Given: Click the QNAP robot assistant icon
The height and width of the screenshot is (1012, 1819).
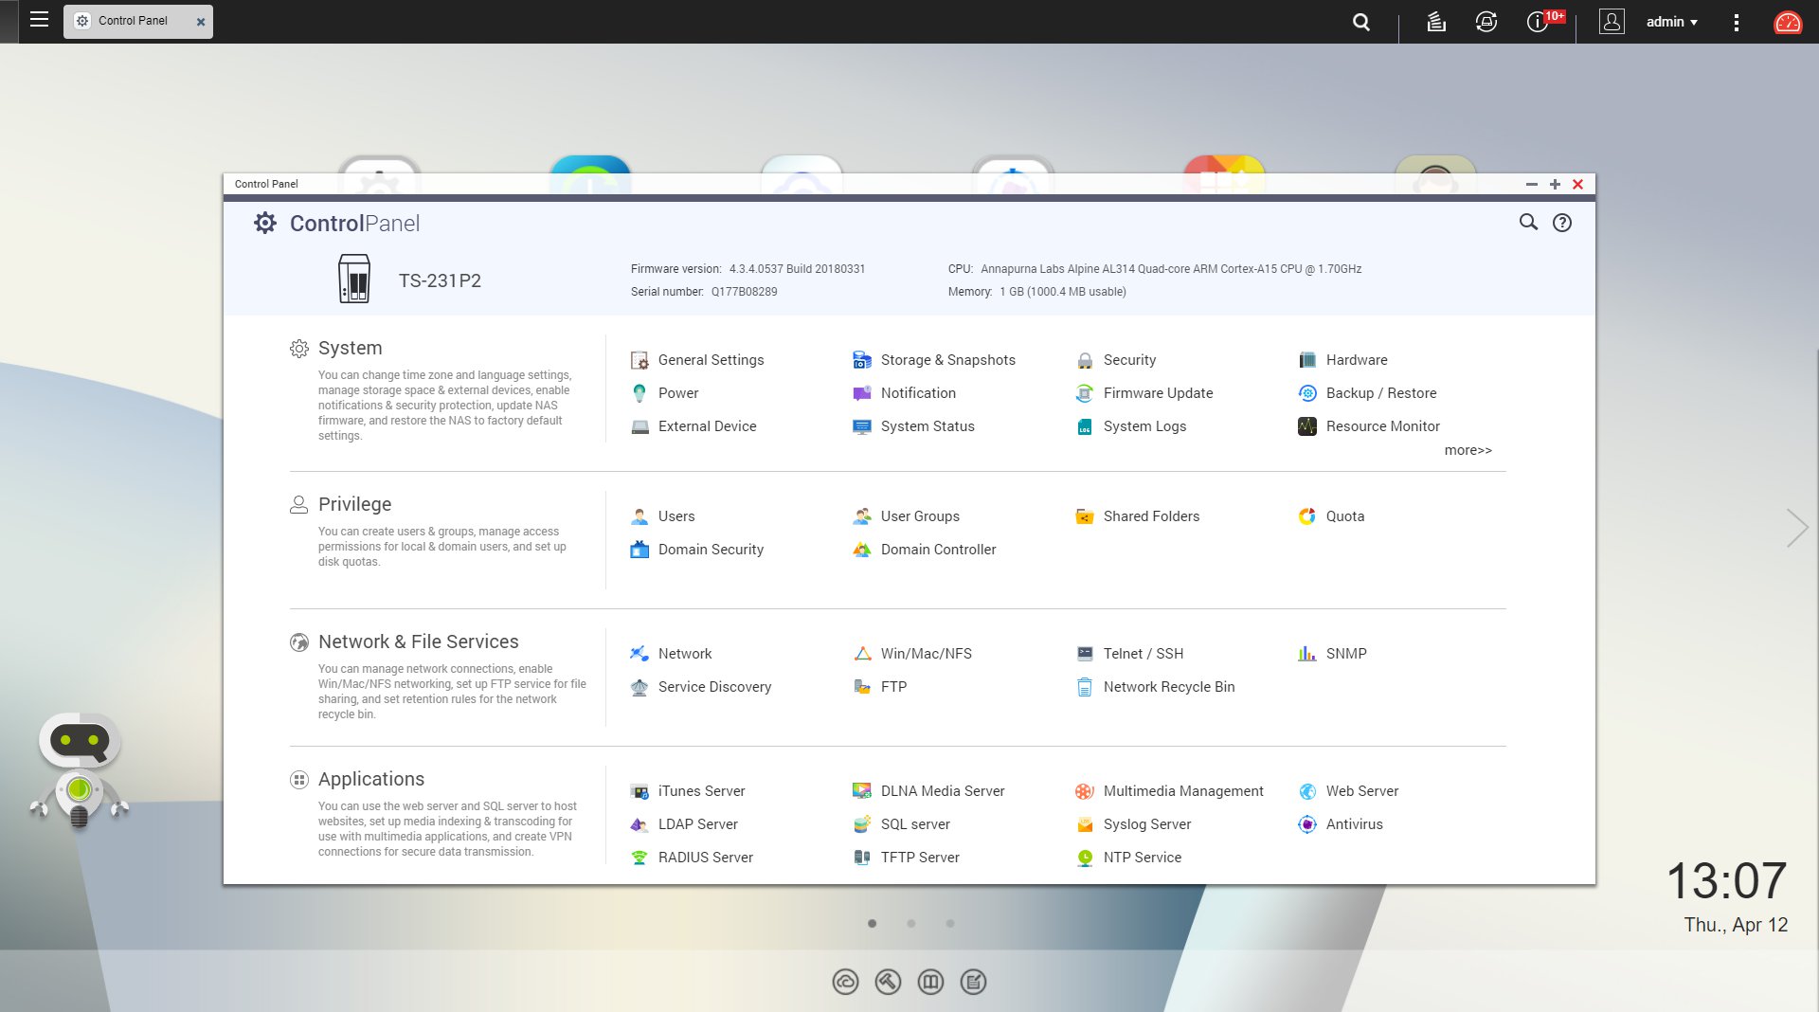Looking at the screenshot, I should 80,769.
